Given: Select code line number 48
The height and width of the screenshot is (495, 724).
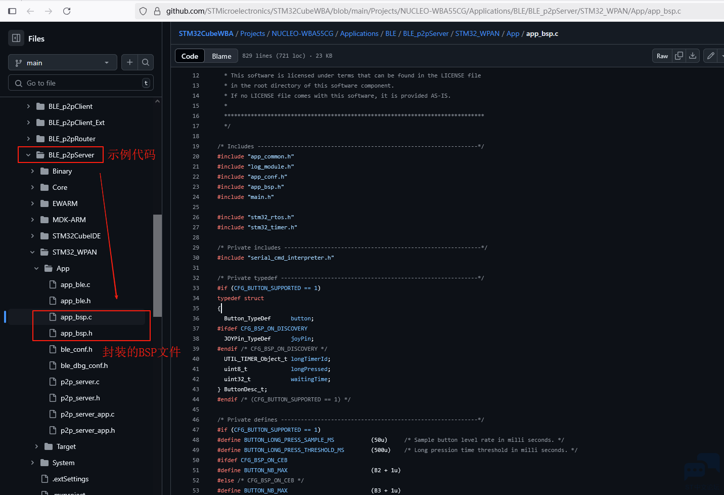Looking at the screenshot, I should point(196,440).
